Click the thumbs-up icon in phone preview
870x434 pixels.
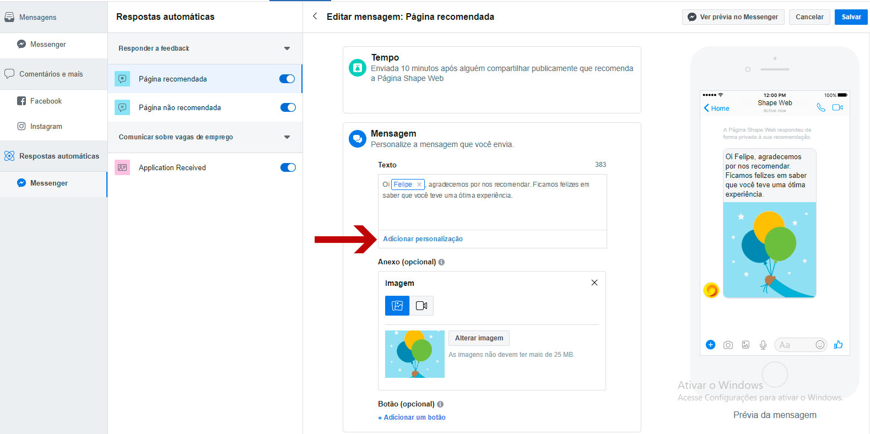coord(838,345)
